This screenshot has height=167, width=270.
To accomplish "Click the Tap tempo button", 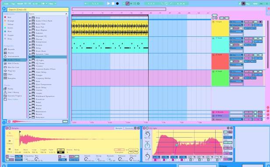I will [x=13, y=4].
